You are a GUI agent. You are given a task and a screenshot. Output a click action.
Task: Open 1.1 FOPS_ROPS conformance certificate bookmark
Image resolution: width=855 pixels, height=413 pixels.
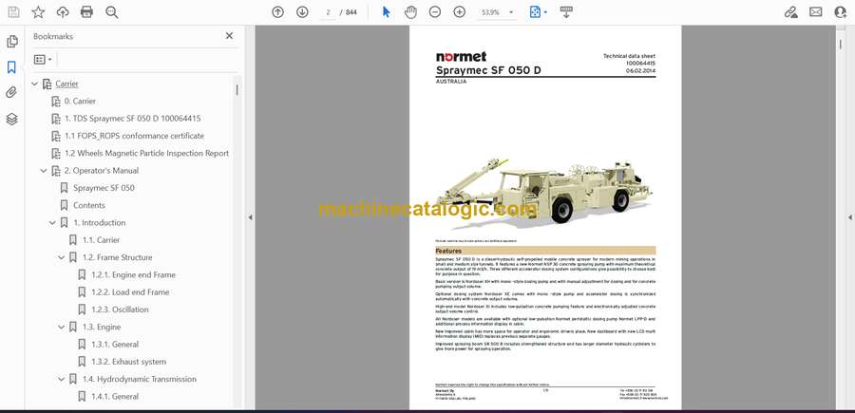click(x=134, y=136)
